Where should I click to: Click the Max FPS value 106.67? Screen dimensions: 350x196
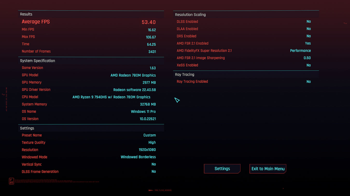(x=151, y=37)
